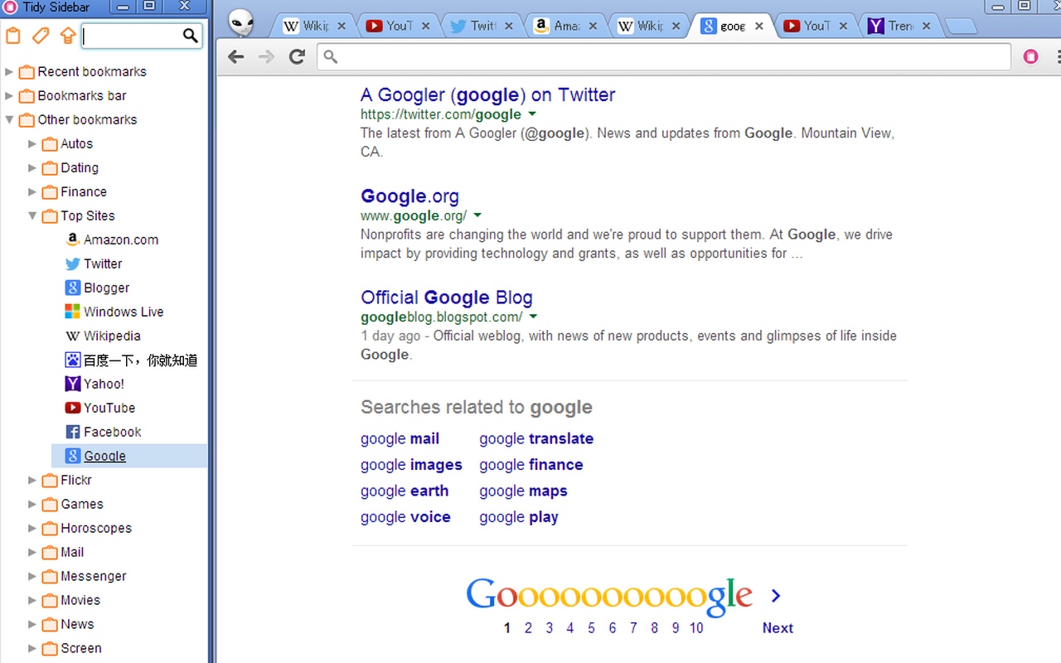Collapse the Other bookmarks folder arrow
The height and width of the screenshot is (663, 1061).
point(9,120)
